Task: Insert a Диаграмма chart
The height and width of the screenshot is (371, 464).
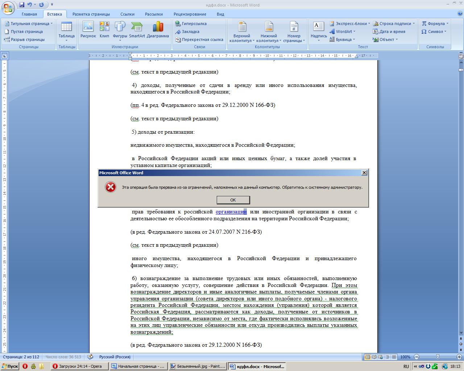Action: tap(158, 30)
